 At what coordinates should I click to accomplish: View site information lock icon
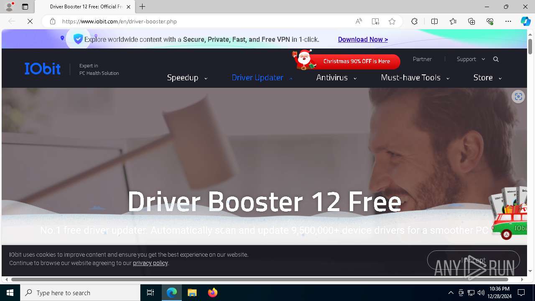[x=53, y=21]
